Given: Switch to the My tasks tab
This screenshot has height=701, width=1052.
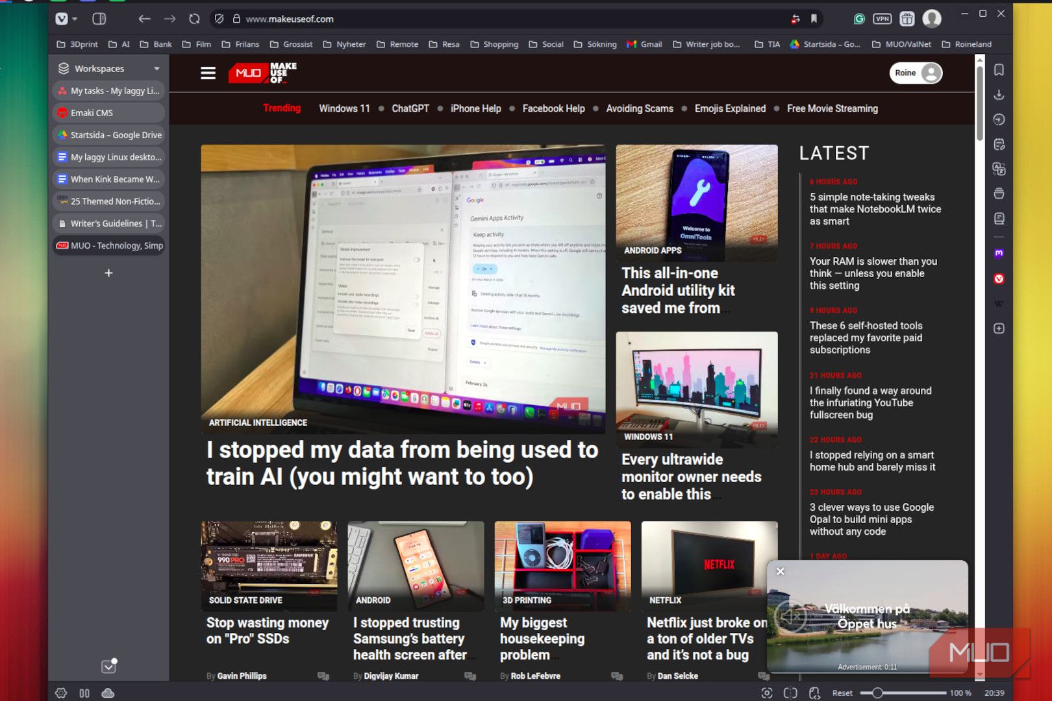Looking at the screenshot, I should pos(108,91).
